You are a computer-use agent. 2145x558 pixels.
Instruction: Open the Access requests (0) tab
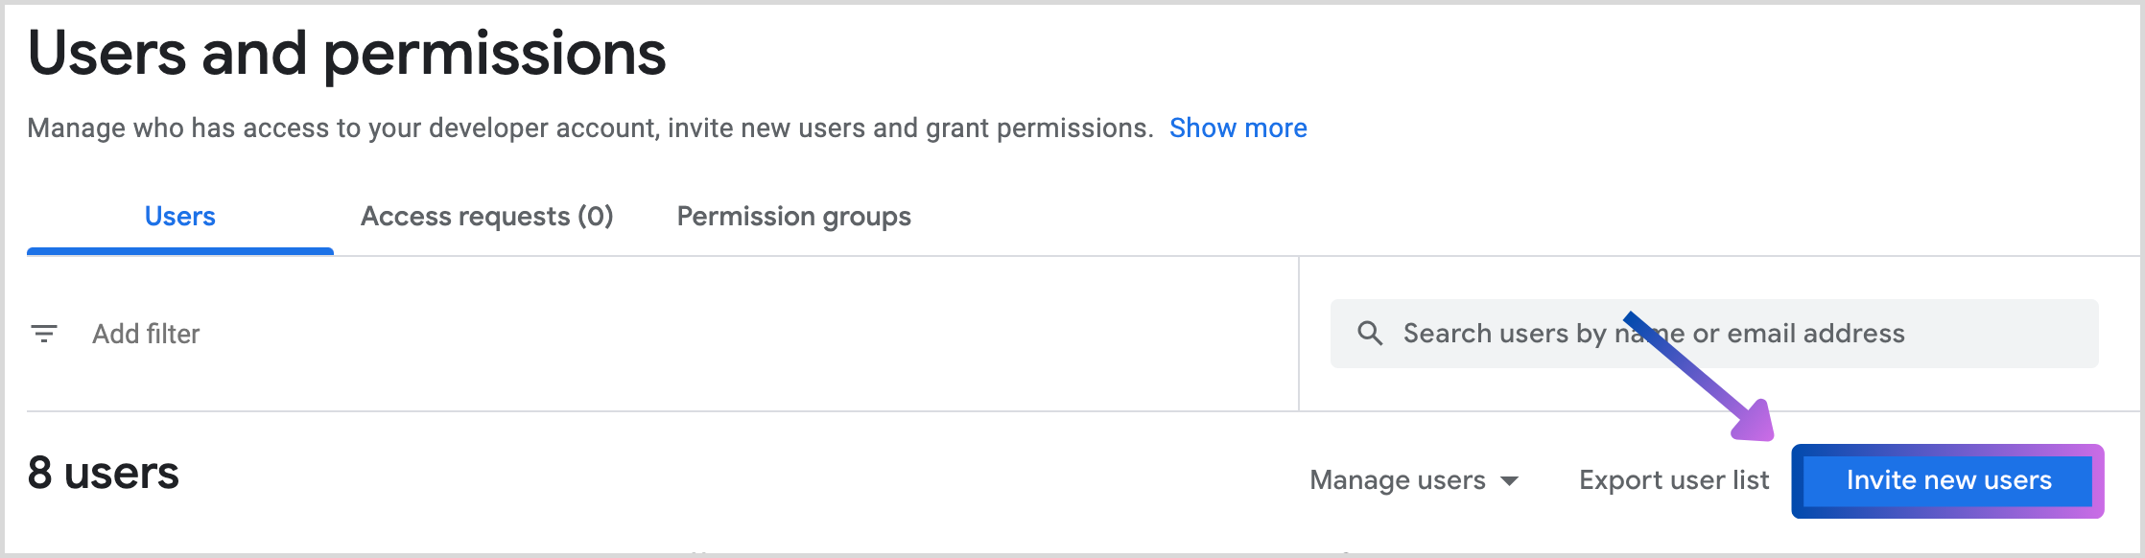coord(486,217)
